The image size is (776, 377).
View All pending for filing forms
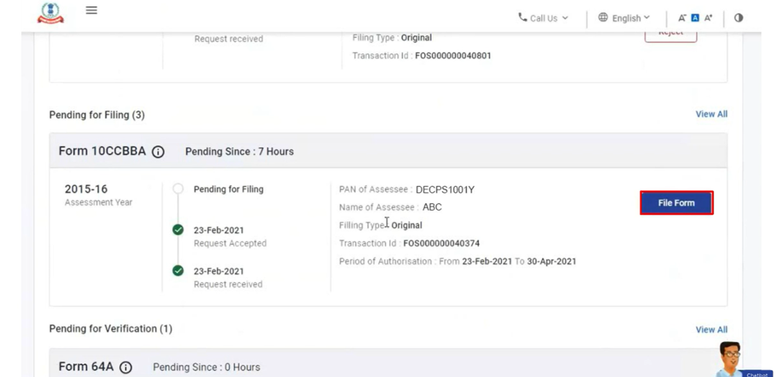[711, 114]
